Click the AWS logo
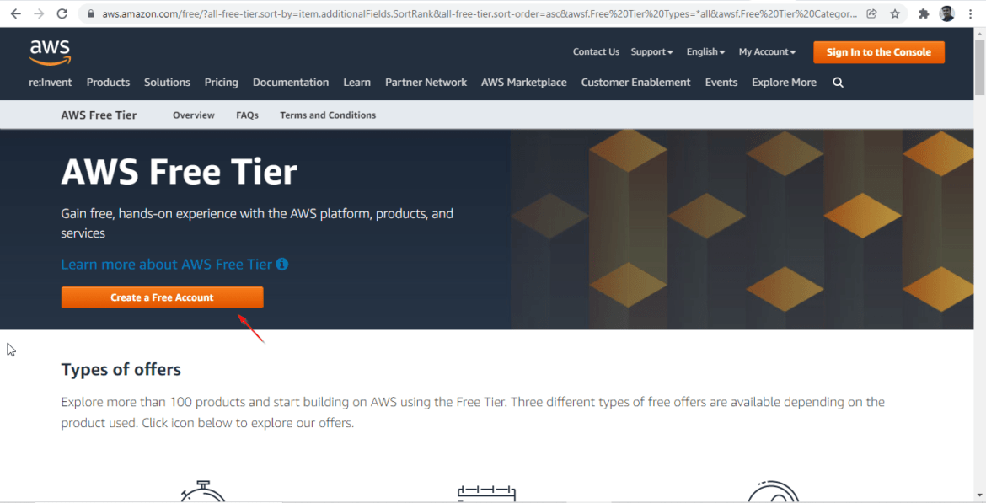The image size is (986, 503). coord(50,52)
